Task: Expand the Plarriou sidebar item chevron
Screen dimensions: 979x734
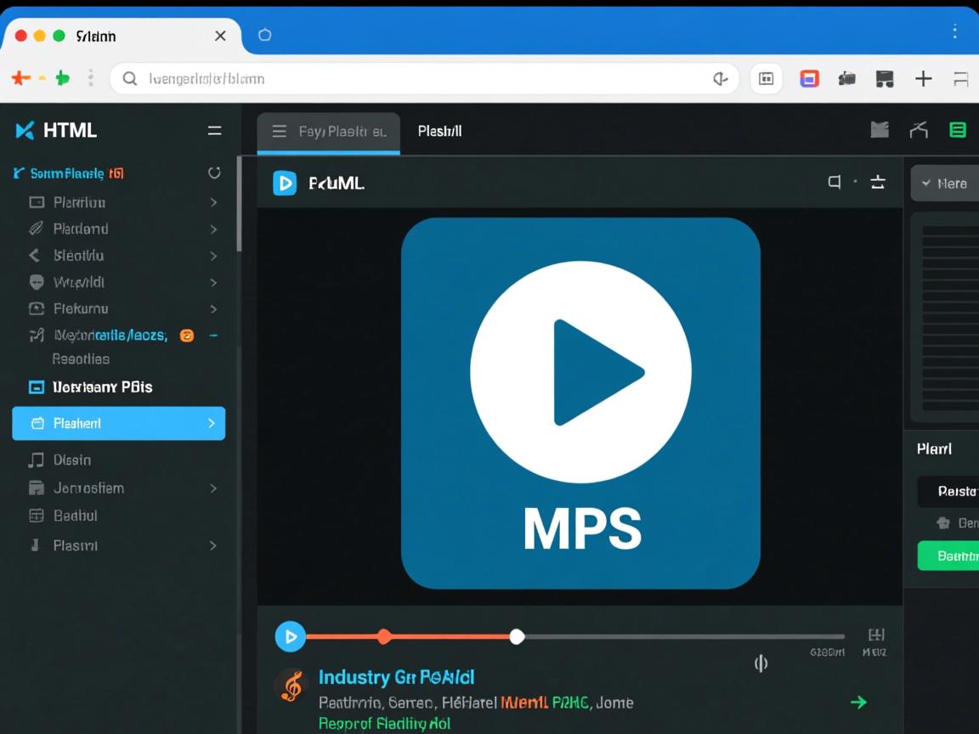Action: pos(213,202)
